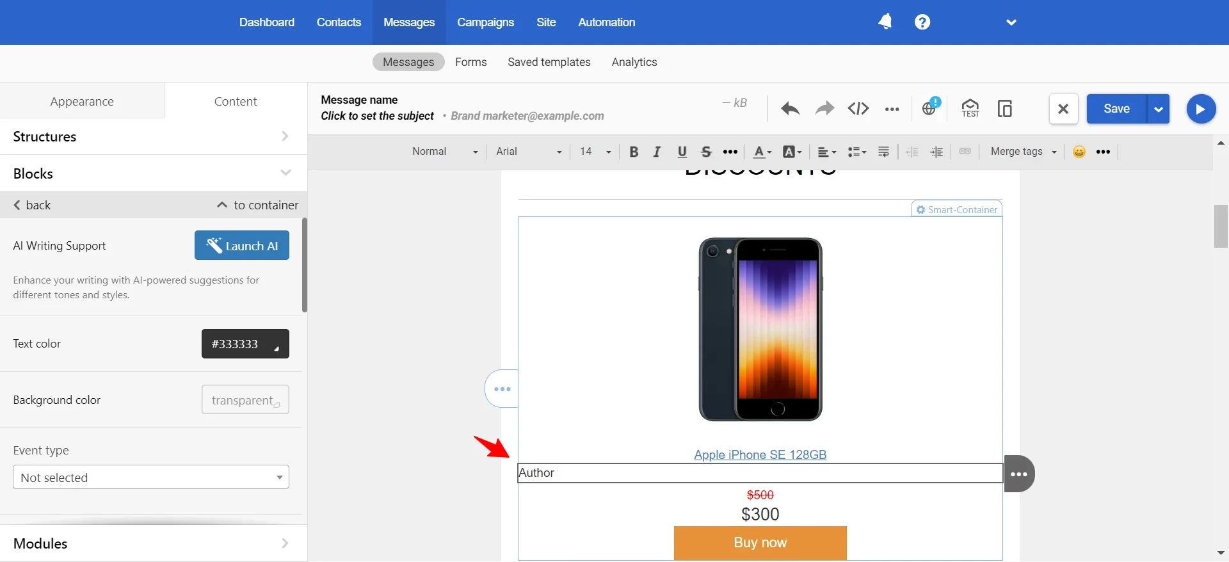
Task: Open the Event type Not selected dropdown
Action: tap(151, 478)
